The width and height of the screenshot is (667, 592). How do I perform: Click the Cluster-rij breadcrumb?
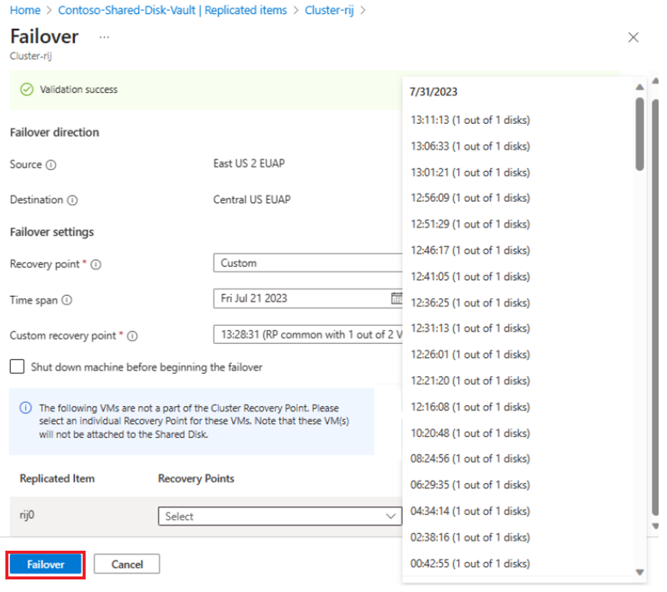click(x=329, y=10)
